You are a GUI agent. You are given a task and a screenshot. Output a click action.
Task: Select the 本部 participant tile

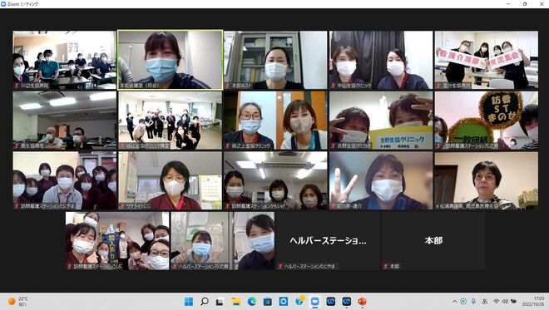433,241
